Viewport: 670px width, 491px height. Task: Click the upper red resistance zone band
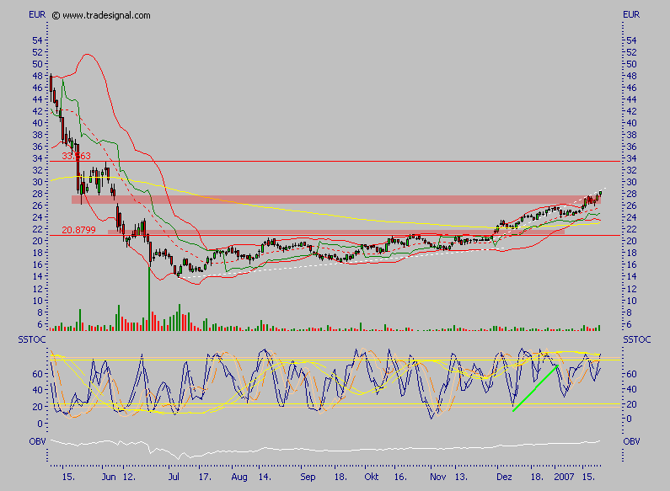point(337,200)
